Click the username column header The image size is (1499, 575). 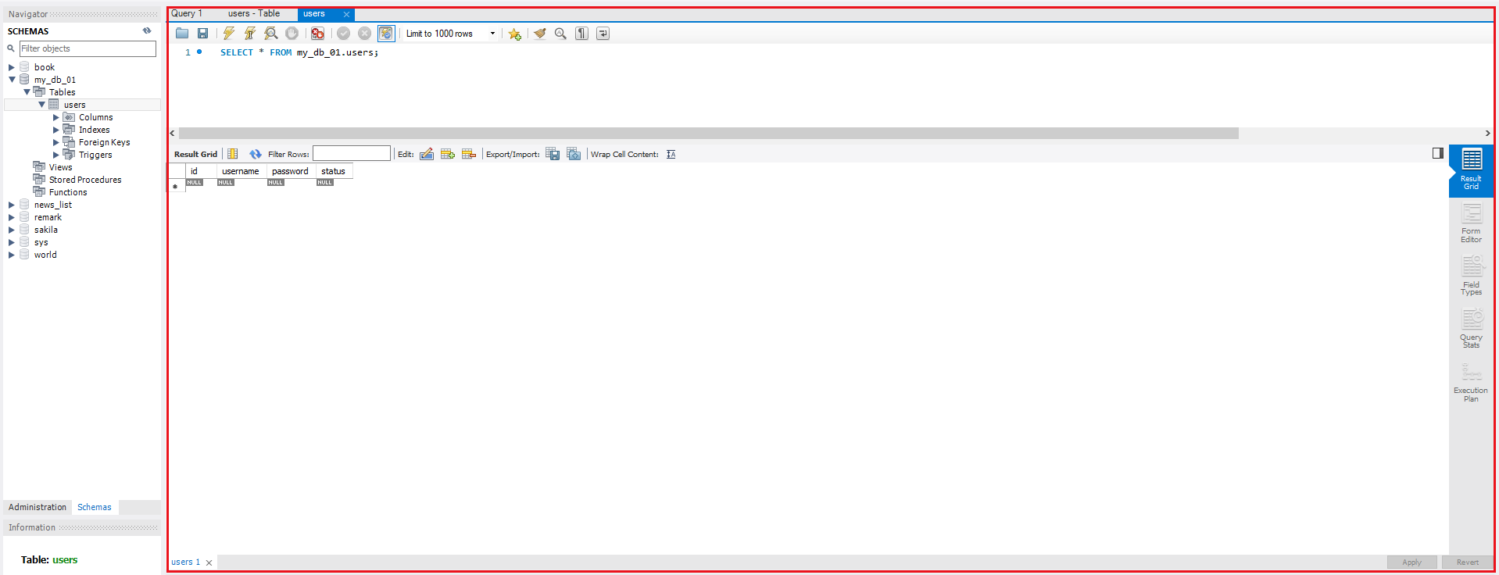tap(241, 171)
